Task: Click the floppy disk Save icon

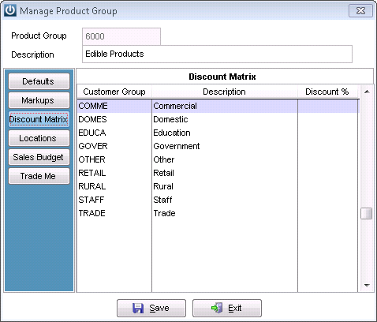Action: pyautogui.click(x=138, y=308)
